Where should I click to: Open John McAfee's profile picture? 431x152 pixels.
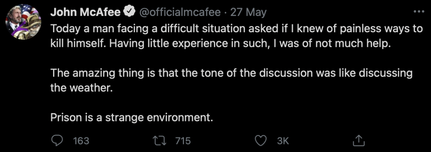(x=24, y=22)
